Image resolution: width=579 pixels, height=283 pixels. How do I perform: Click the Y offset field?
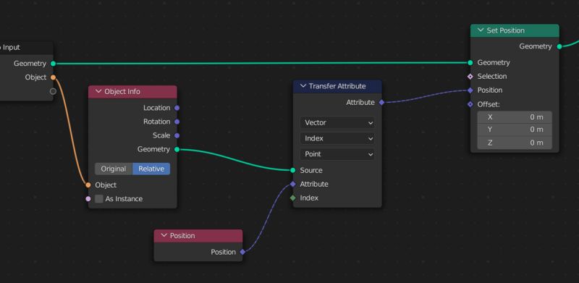(x=515, y=130)
